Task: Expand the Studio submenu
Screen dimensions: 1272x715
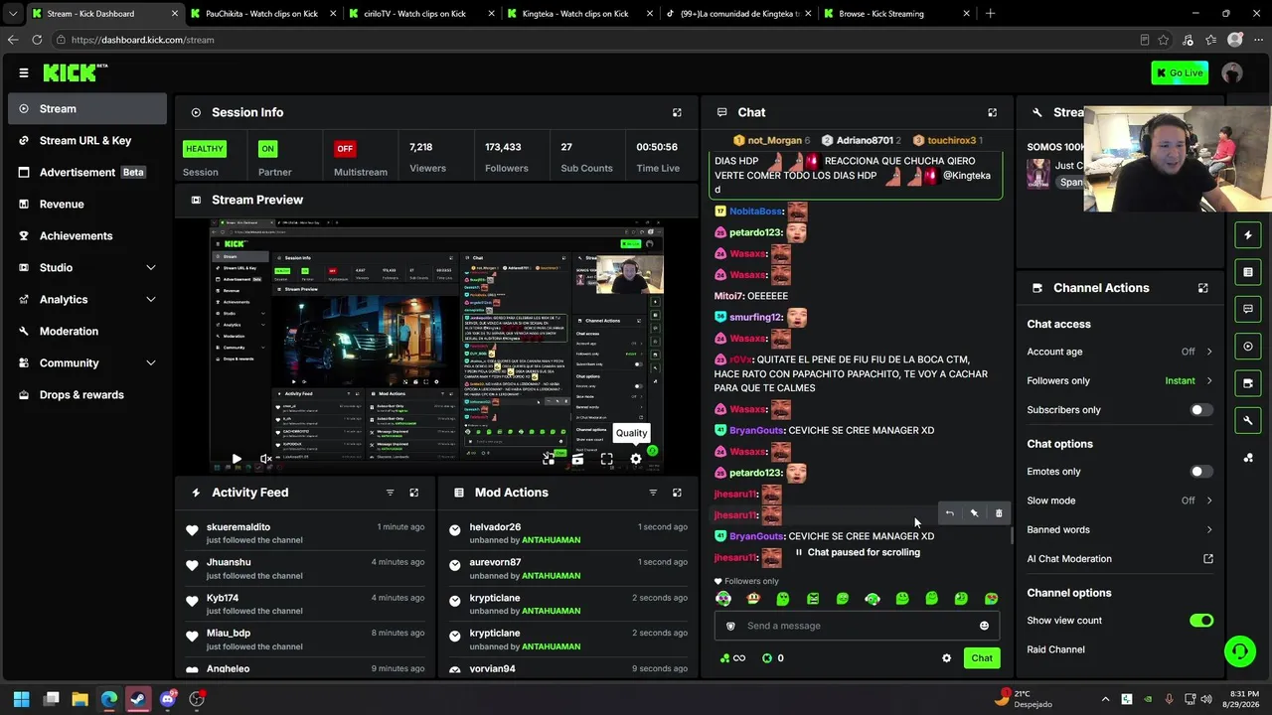Action: coord(87,268)
